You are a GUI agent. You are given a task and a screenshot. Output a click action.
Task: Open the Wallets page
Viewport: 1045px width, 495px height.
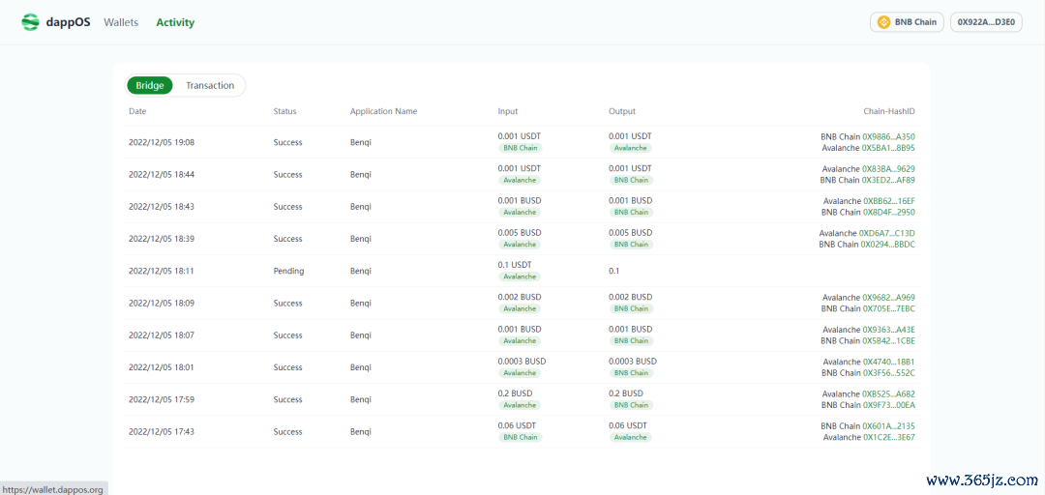(x=121, y=22)
